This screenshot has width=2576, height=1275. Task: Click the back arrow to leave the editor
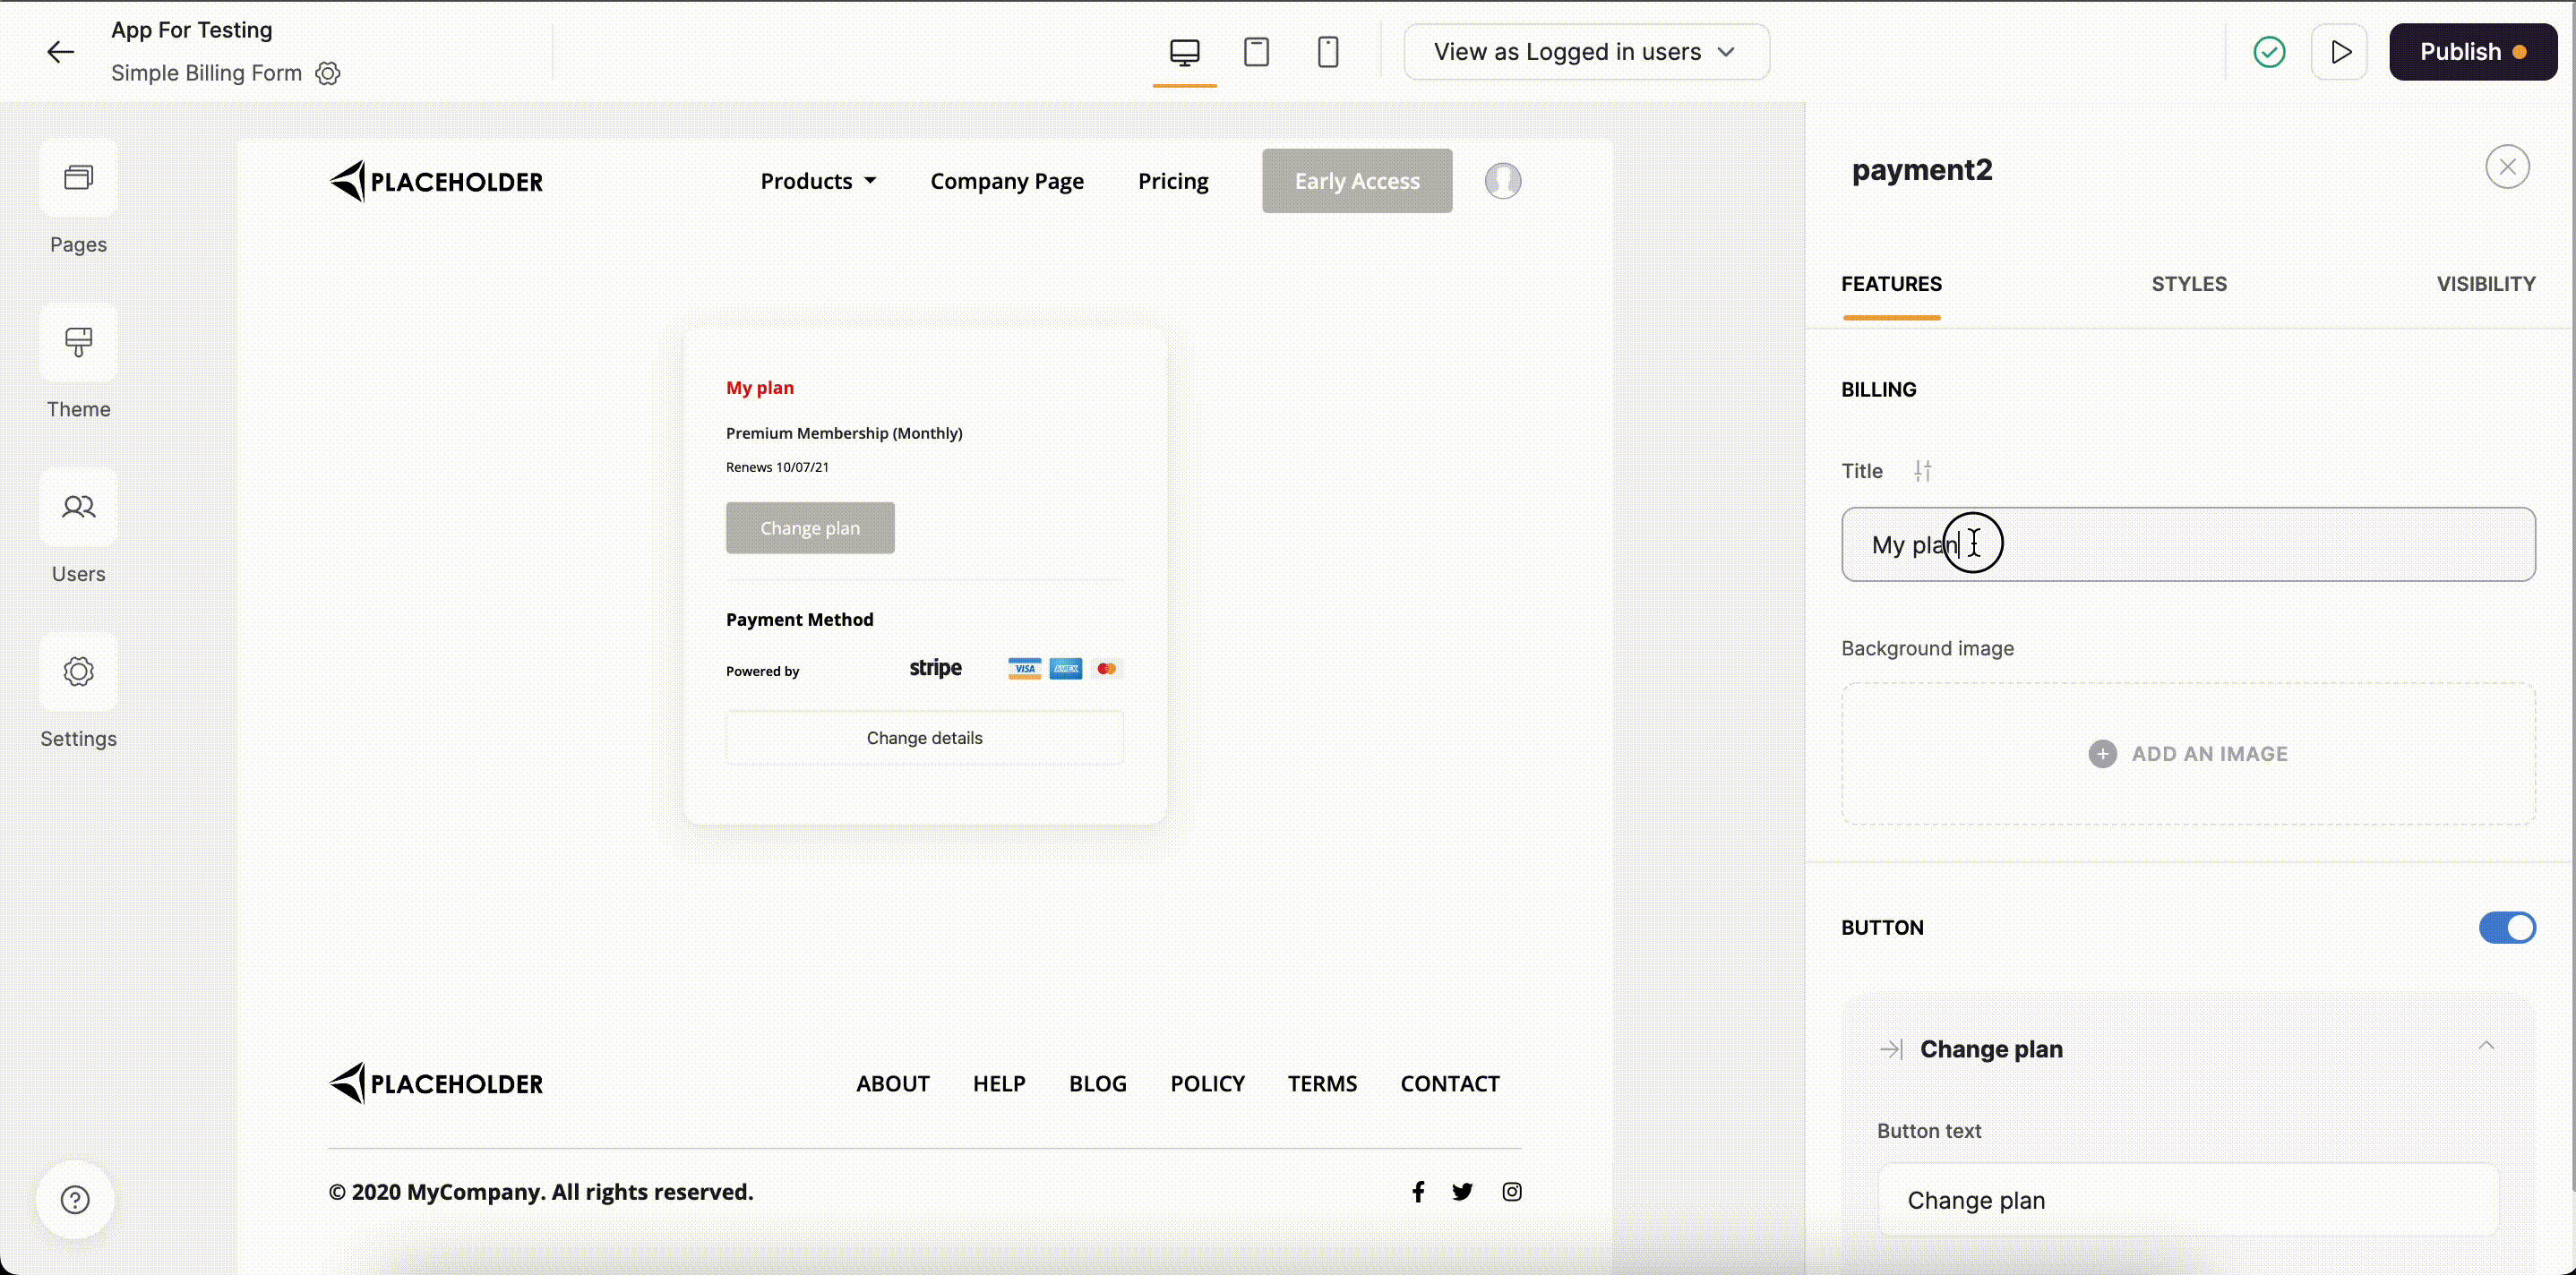59,51
